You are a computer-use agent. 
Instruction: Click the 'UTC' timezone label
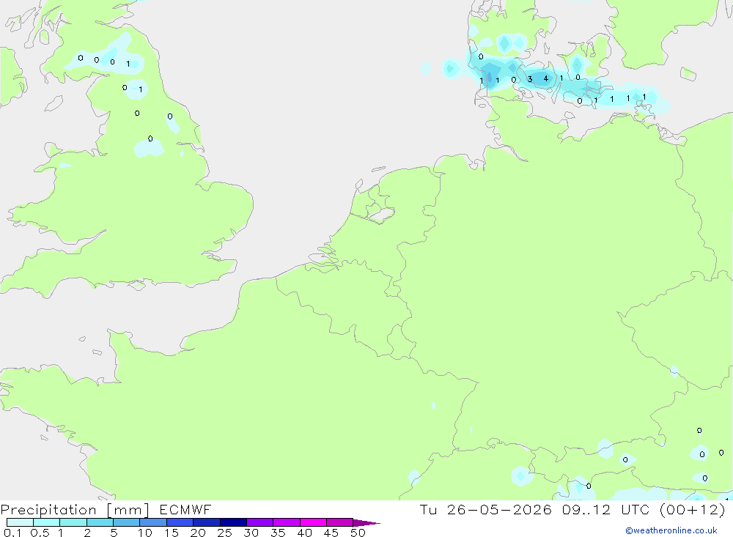(635, 509)
